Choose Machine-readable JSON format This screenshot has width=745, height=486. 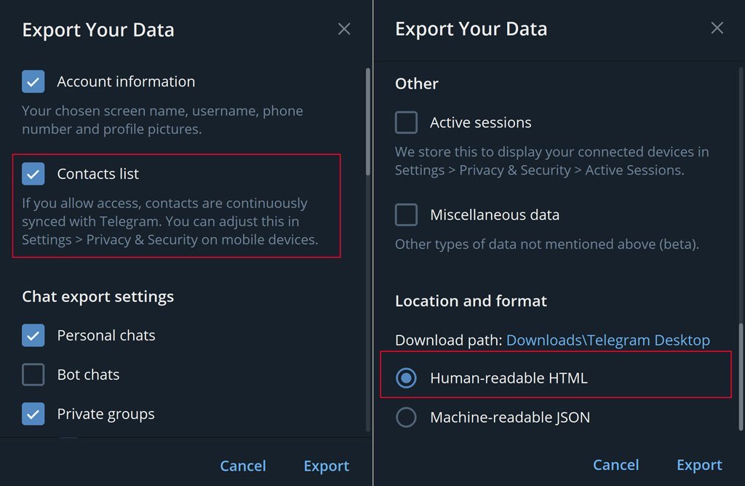(x=406, y=418)
